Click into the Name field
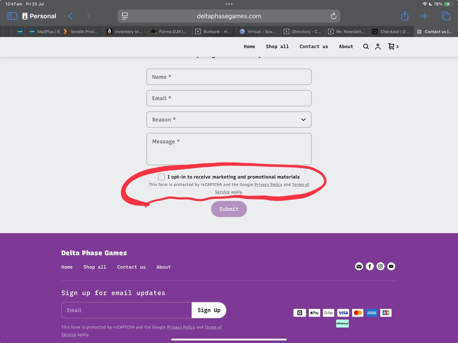Screen dimensions: 458x343 point(229,77)
